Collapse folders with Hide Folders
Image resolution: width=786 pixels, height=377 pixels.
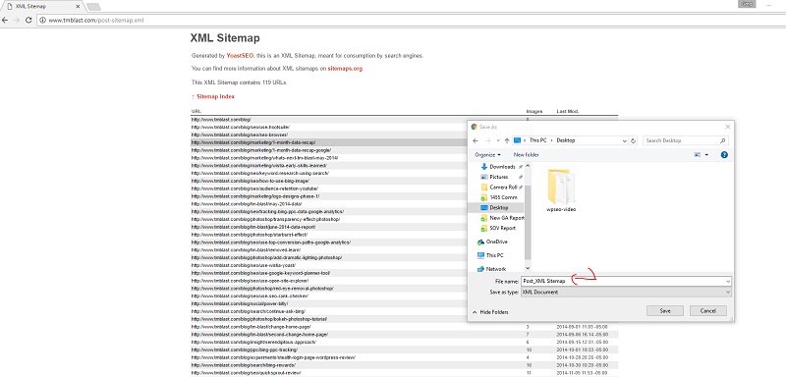pos(490,312)
